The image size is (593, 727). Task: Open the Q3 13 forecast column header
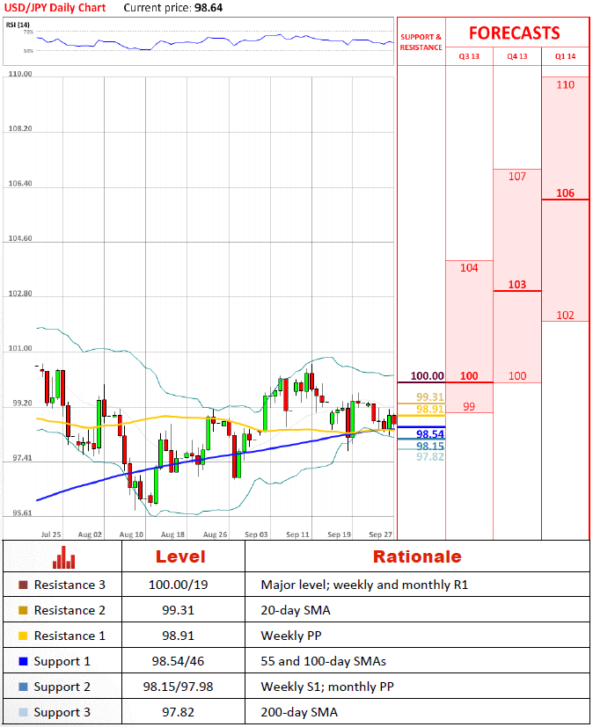coord(469,56)
